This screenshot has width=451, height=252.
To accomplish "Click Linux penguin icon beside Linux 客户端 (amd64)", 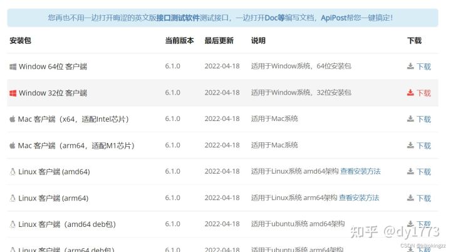I will (x=13, y=172).
